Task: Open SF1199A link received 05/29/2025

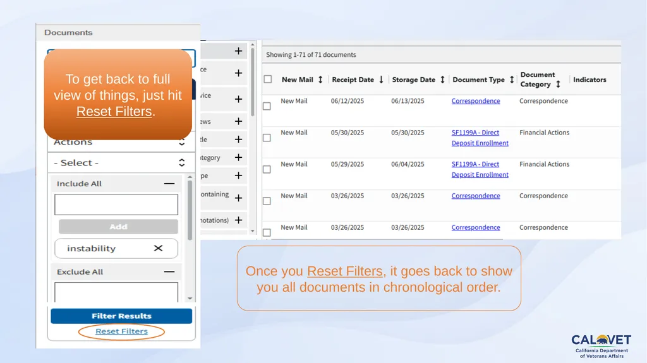Action: pyautogui.click(x=480, y=170)
